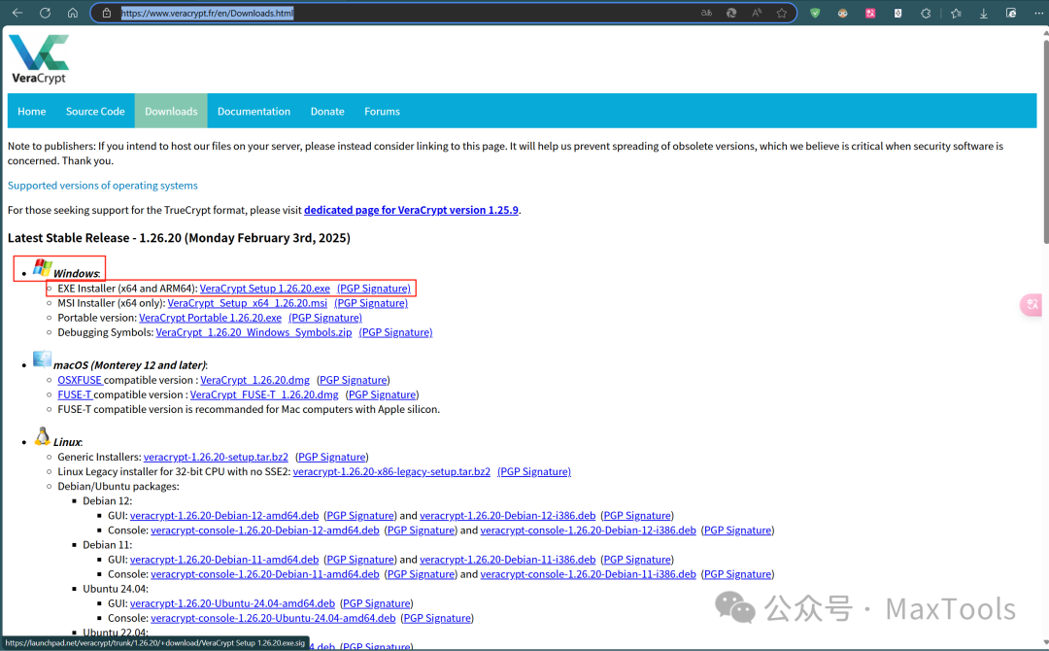Viewport: 1049px width, 651px height.
Task: Download VeraCrypt Portable 1.26.20.exe
Action: coord(210,318)
